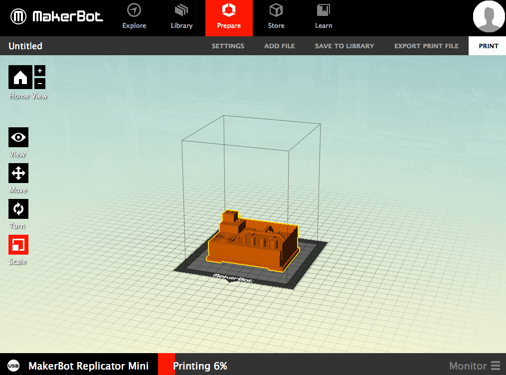Screen dimensions: 506x375
Task: Click ADD FILE
Action: (x=280, y=46)
